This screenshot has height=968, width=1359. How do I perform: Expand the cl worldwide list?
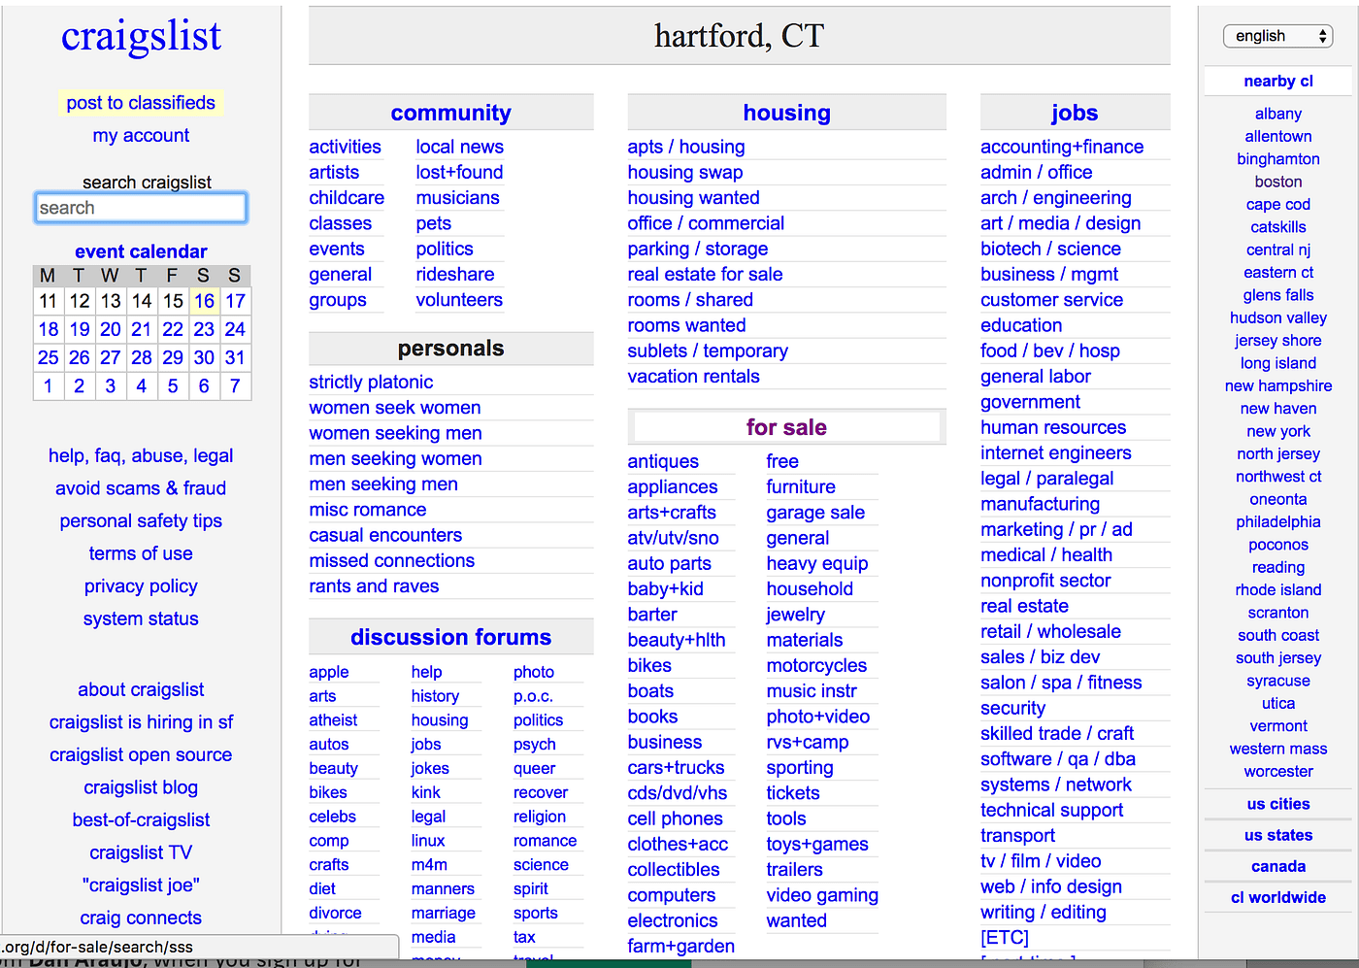[1278, 897]
